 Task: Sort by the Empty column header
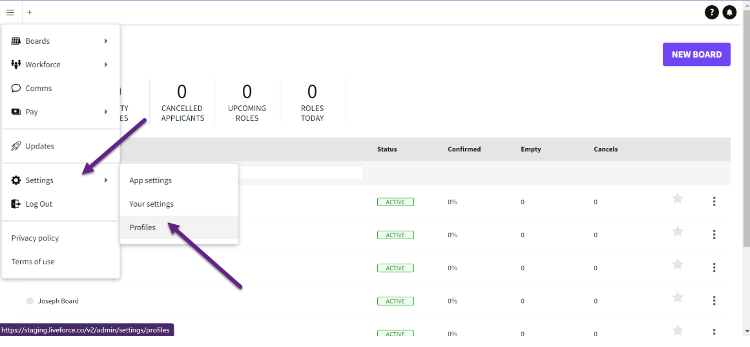pyautogui.click(x=531, y=149)
